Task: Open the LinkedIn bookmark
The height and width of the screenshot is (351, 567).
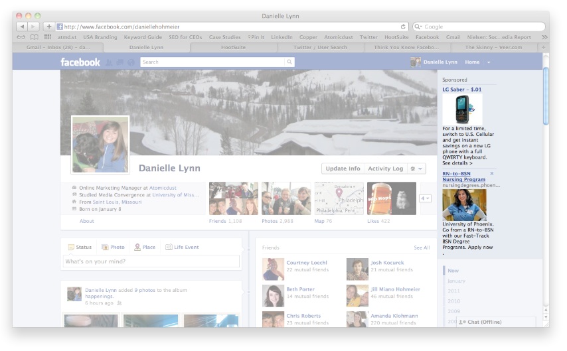Action: (282, 37)
